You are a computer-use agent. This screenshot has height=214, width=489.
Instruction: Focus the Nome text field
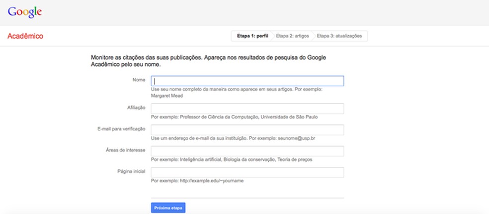[x=247, y=81]
